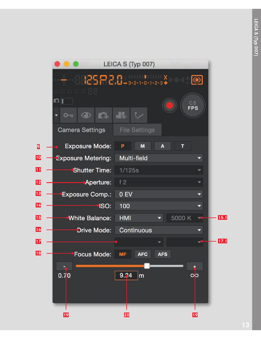Click the 9.24 focus distance input field
This screenshot has width=261, height=339.
[126, 275]
